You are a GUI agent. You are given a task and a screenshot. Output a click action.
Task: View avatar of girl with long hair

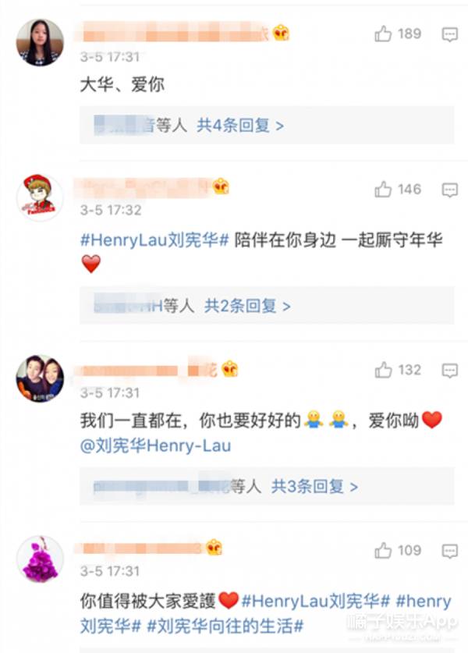tap(40, 42)
